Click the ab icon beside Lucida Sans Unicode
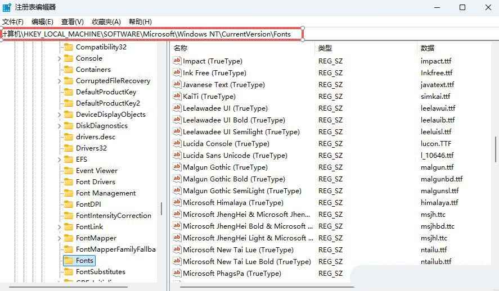 (177, 154)
